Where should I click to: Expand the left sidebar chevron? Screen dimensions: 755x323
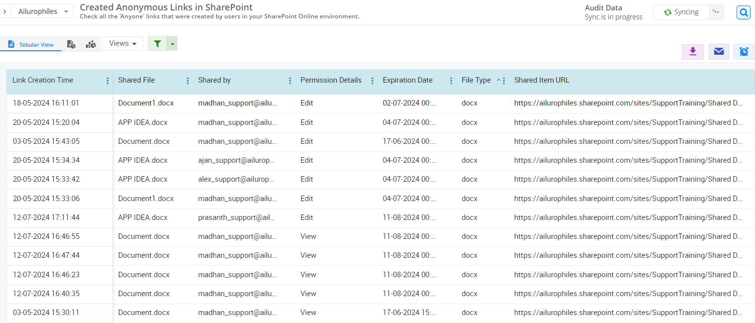tap(4, 11)
